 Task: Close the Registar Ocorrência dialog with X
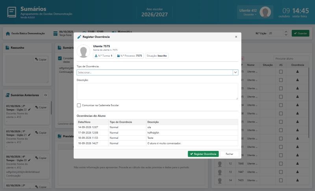[236, 37]
